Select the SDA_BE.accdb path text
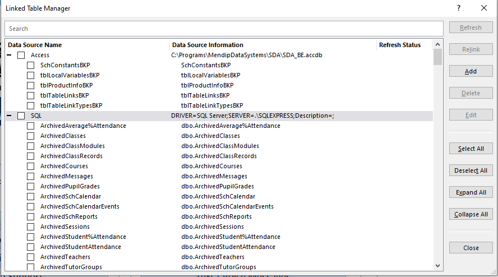This screenshot has height=277, width=498. click(247, 55)
